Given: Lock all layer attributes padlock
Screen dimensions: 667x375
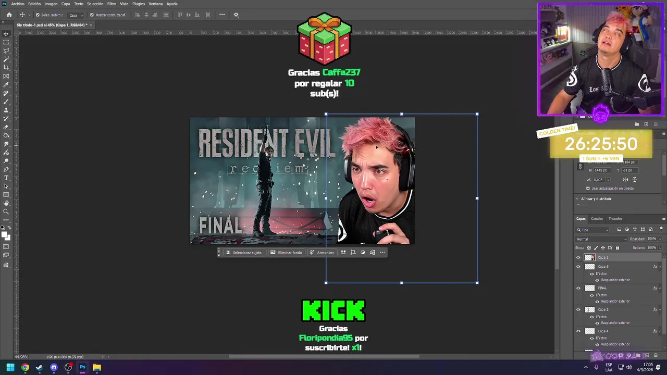Looking at the screenshot, I should 617,248.
